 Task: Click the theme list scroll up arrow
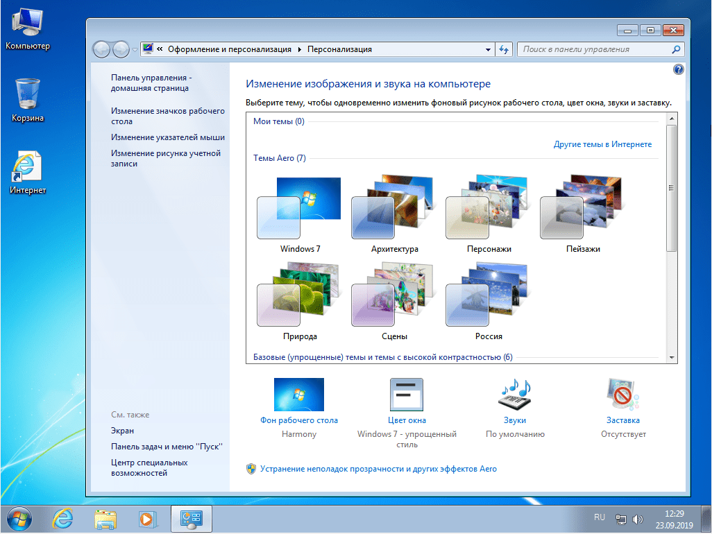pyautogui.click(x=671, y=119)
